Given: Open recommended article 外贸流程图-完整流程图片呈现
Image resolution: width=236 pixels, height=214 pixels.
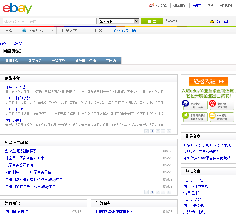Looking at the screenshot, I should tap(207, 146).
